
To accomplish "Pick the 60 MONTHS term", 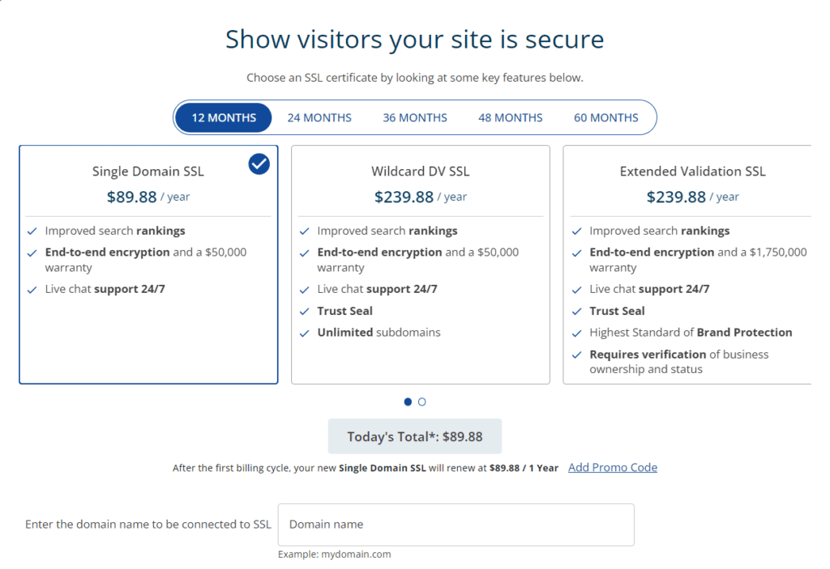I will click(606, 117).
